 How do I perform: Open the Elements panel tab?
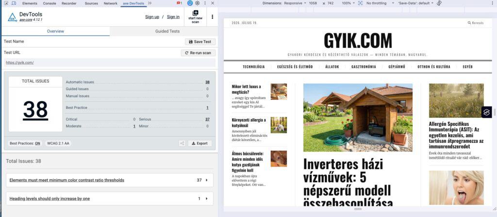click(x=30, y=3)
